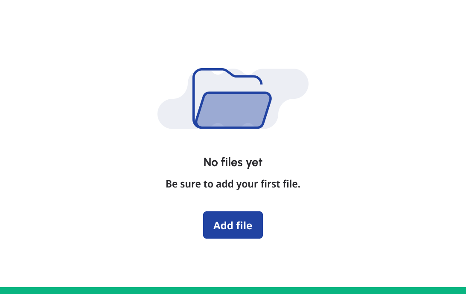Click the shaded front flap of folder
The width and height of the screenshot is (466, 294).
point(233,110)
